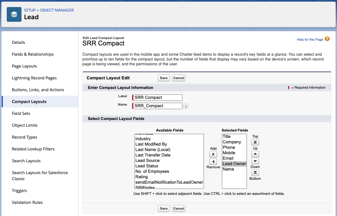Click the top Save button

click(x=164, y=78)
